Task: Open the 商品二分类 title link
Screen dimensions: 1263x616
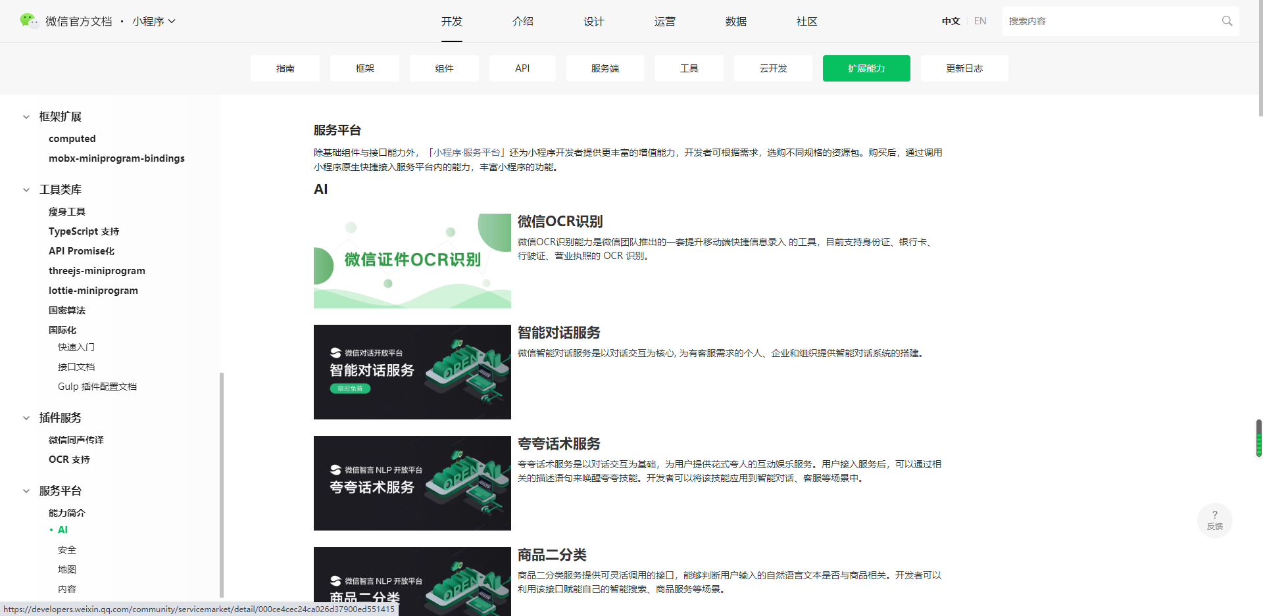Action: pyautogui.click(x=552, y=555)
